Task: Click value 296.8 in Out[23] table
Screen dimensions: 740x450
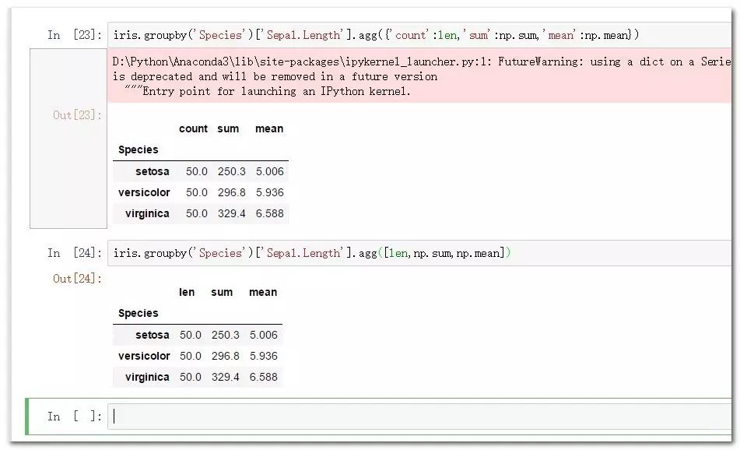Action: [231, 192]
